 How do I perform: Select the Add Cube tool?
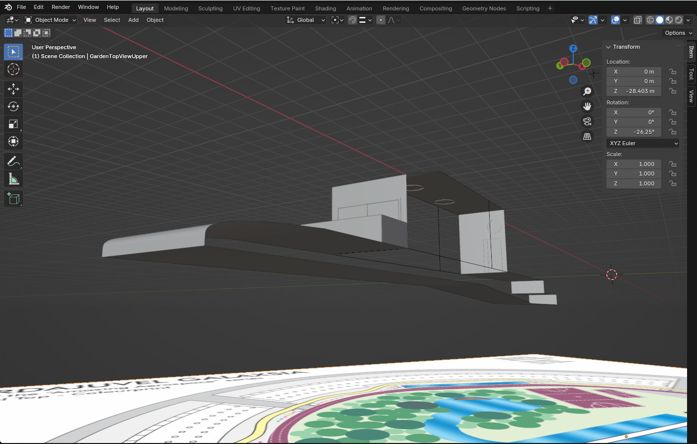[13, 199]
